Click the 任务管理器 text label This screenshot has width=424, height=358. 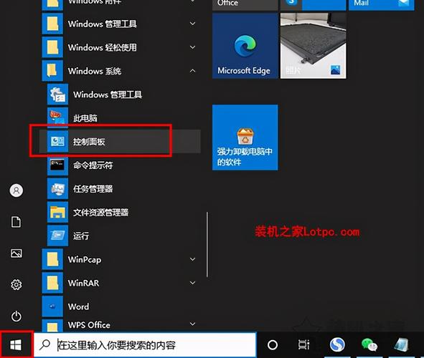coord(93,188)
